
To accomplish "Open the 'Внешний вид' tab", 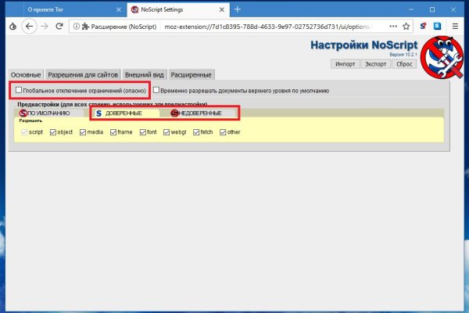I will tap(145, 74).
